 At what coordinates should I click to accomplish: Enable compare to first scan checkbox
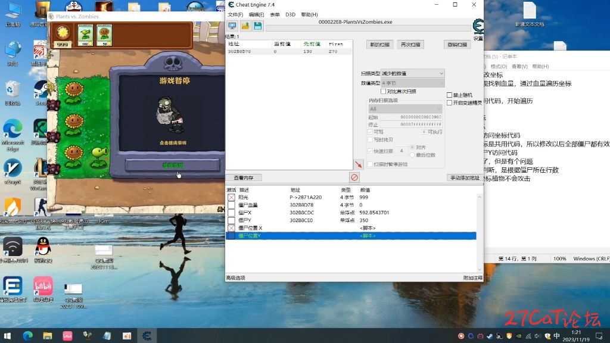(383, 91)
